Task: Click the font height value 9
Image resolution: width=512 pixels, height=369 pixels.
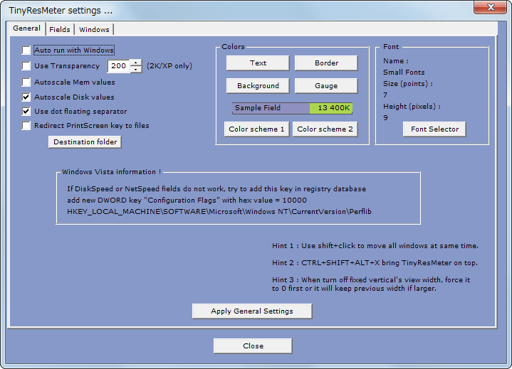Action: [385, 118]
